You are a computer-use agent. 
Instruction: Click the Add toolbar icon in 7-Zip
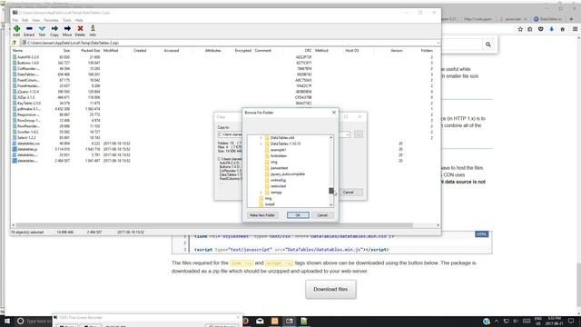tap(16, 28)
